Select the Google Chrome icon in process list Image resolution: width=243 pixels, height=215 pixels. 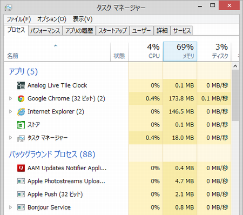point(21,98)
